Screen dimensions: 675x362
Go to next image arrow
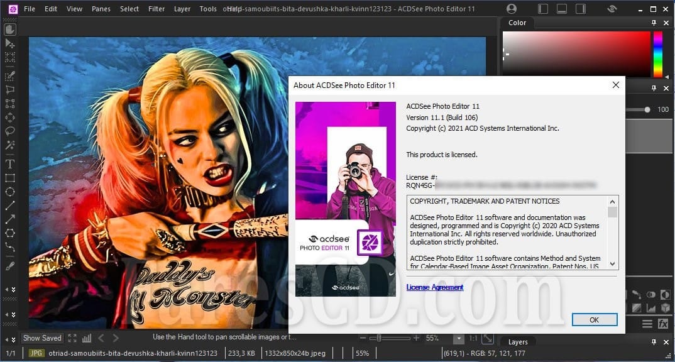coord(116,338)
